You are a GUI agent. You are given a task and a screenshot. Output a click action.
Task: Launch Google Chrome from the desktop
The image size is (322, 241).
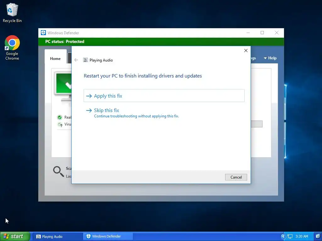pos(12,48)
